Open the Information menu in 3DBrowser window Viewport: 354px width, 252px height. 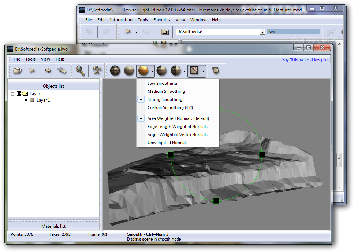[121, 20]
